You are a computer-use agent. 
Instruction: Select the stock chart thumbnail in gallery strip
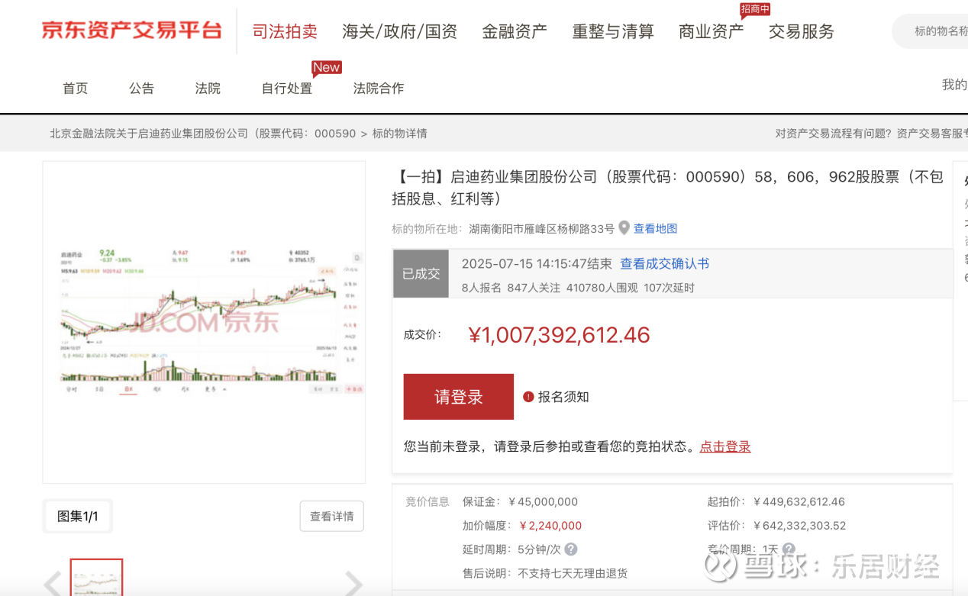(x=96, y=578)
